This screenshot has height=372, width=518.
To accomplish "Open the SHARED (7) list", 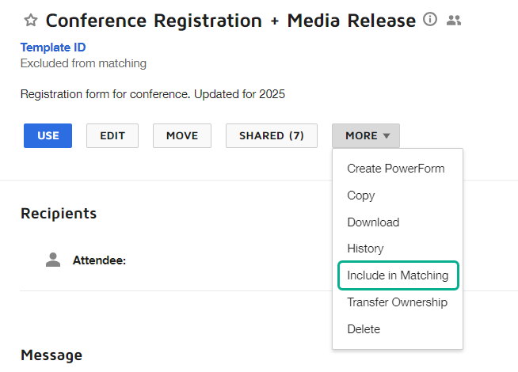I will (271, 135).
